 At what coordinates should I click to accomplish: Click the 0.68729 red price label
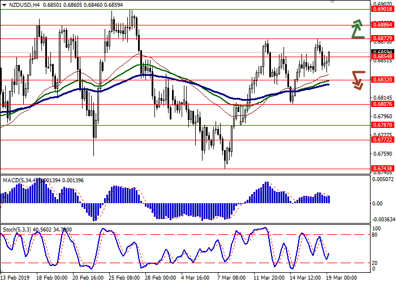pos(382,39)
